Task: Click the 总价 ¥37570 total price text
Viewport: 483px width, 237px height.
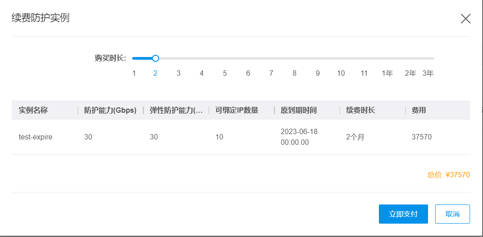Action: pos(448,175)
